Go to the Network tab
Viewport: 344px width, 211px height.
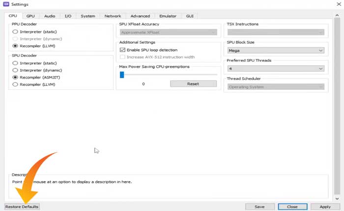[x=113, y=16]
